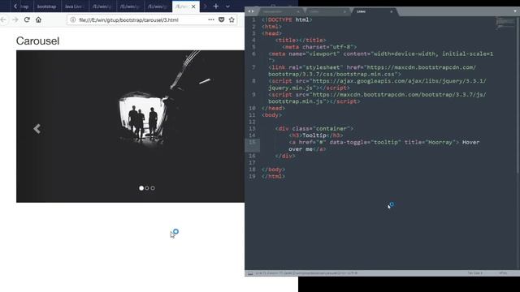Select the first /E:/win browser tab
The height and width of the screenshot is (292, 520).
click(102, 6)
